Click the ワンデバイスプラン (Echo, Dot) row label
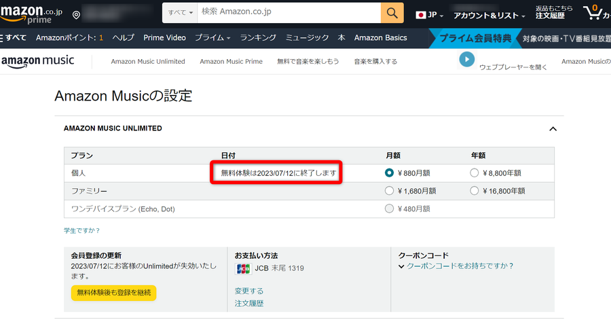This screenshot has width=611, height=322. pyautogui.click(x=123, y=209)
